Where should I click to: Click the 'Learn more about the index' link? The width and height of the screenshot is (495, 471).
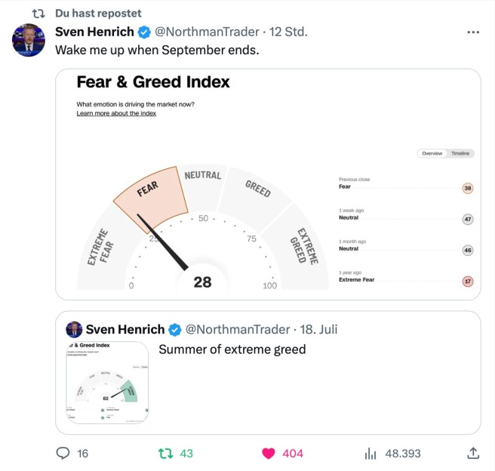[116, 113]
